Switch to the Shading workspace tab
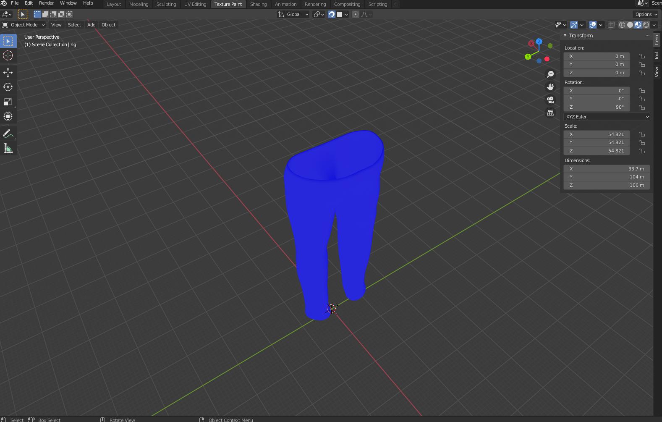Screen dimensions: 662x422 coord(258,4)
